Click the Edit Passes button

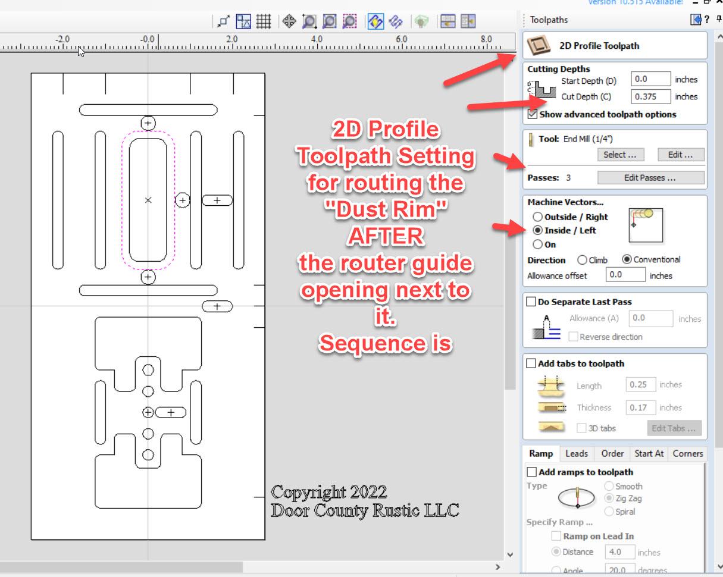[651, 177]
